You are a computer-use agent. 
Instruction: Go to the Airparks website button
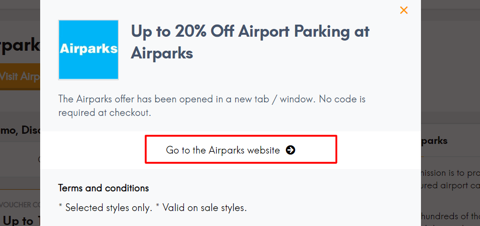click(x=241, y=149)
